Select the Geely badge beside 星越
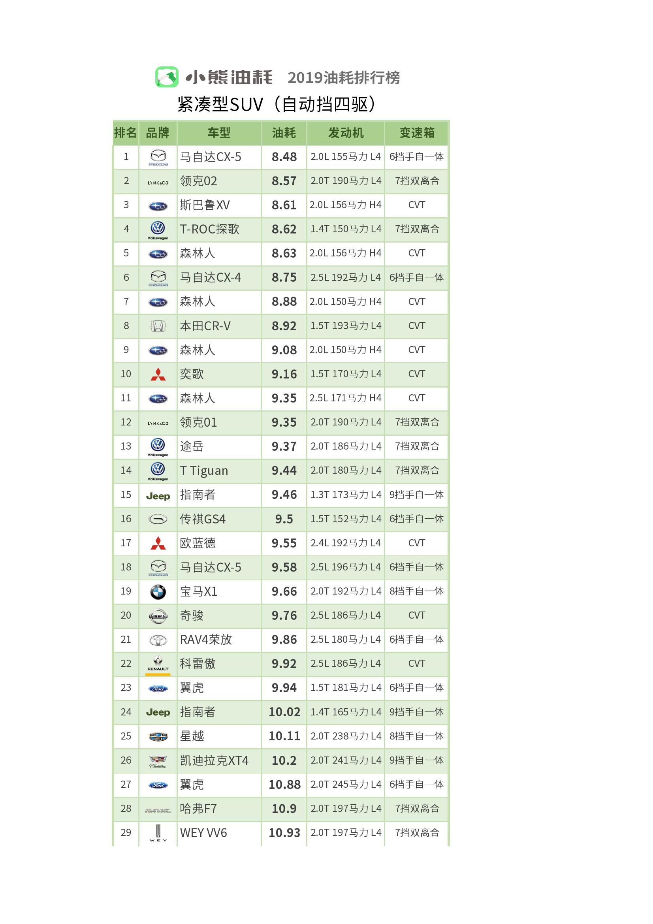The height and width of the screenshot is (924, 653). (x=158, y=736)
